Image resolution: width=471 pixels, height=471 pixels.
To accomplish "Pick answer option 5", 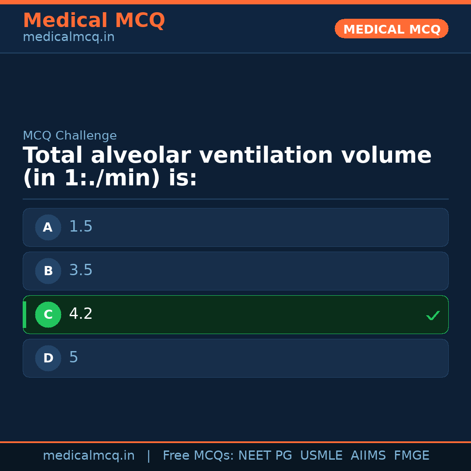I will 235,358.
